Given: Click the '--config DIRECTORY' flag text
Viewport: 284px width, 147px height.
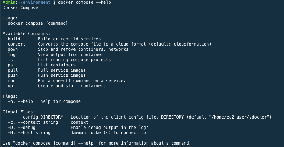Looking at the screenshot, I should pos(40,117).
